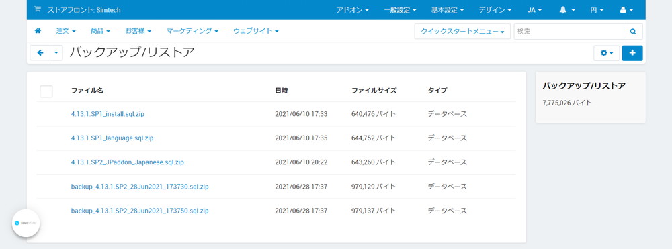
Task: Open the 商品 menu
Action: (x=100, y=31)
